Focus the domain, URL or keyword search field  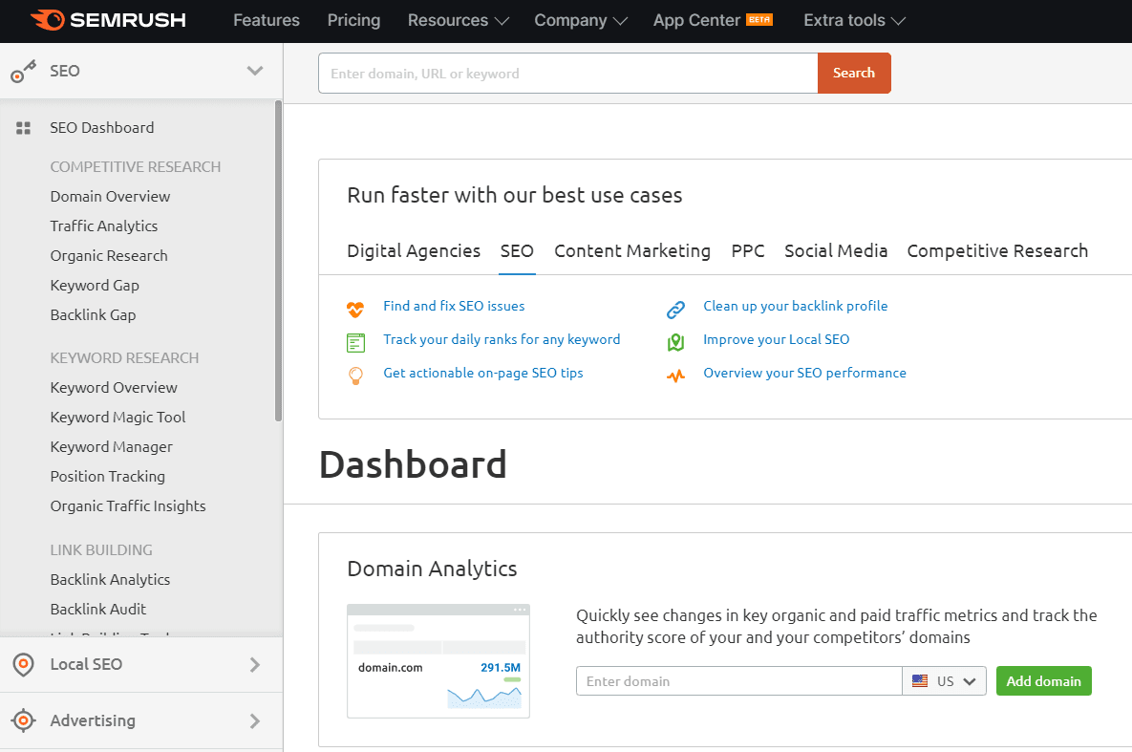pos(568,73)
